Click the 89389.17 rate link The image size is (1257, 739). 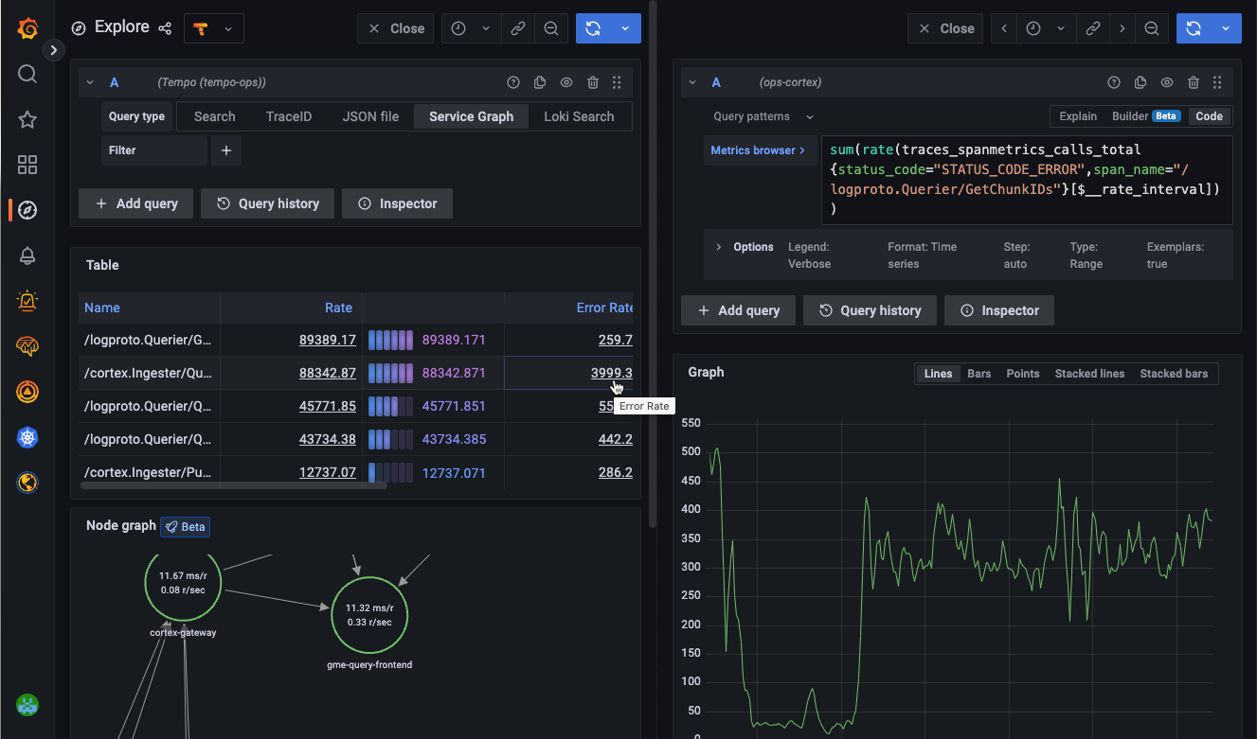coord(327,340)
